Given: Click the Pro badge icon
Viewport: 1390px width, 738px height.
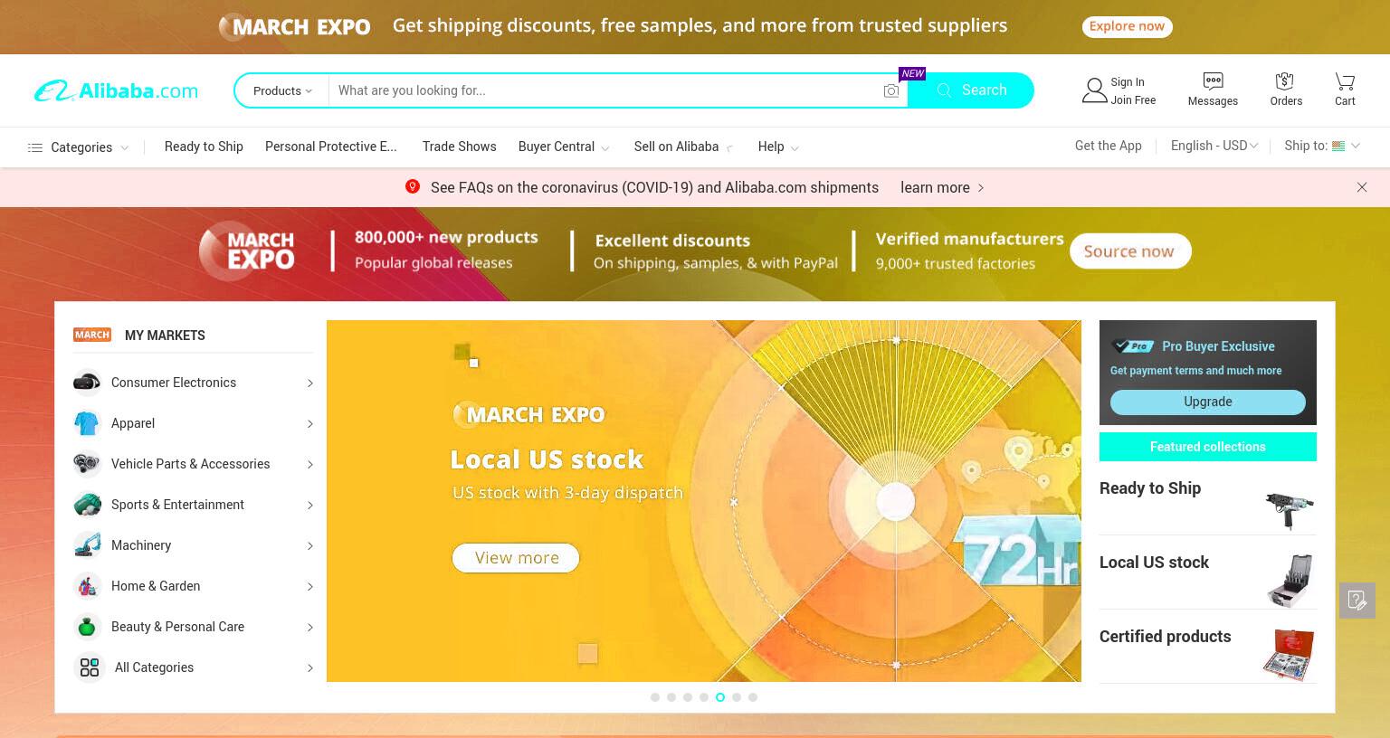Looking at the screenshot, I should pos(1132,345).
